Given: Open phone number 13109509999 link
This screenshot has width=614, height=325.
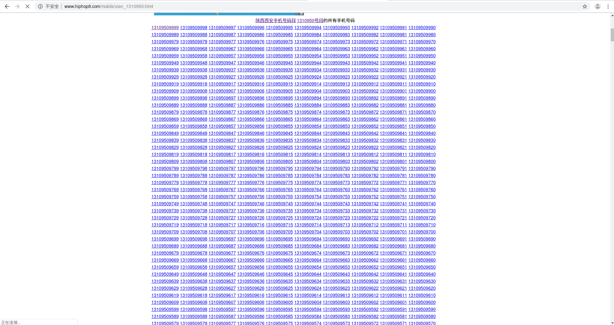Looking at the screenshot, I should point(165,28).
